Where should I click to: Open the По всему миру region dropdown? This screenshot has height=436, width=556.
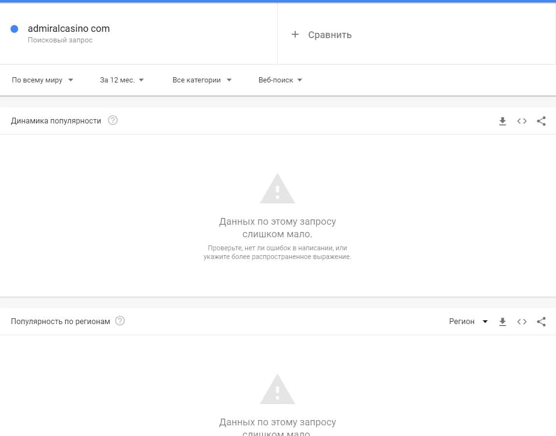(42, 80)
